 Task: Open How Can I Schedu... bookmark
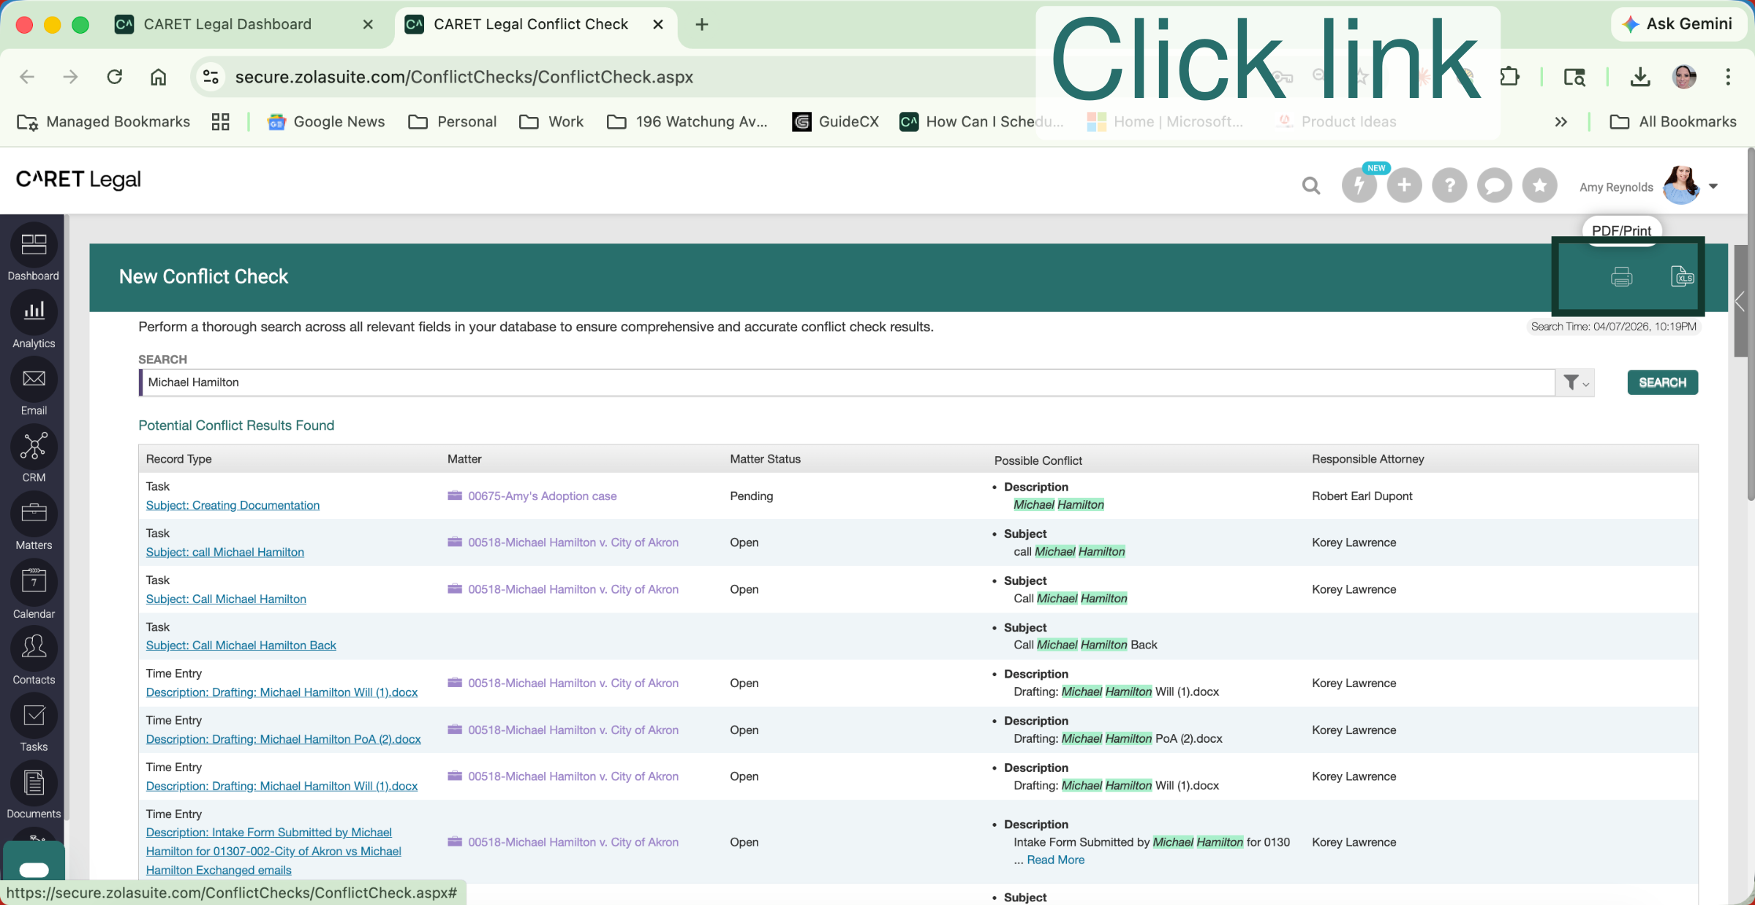click(x=982, y=121)
